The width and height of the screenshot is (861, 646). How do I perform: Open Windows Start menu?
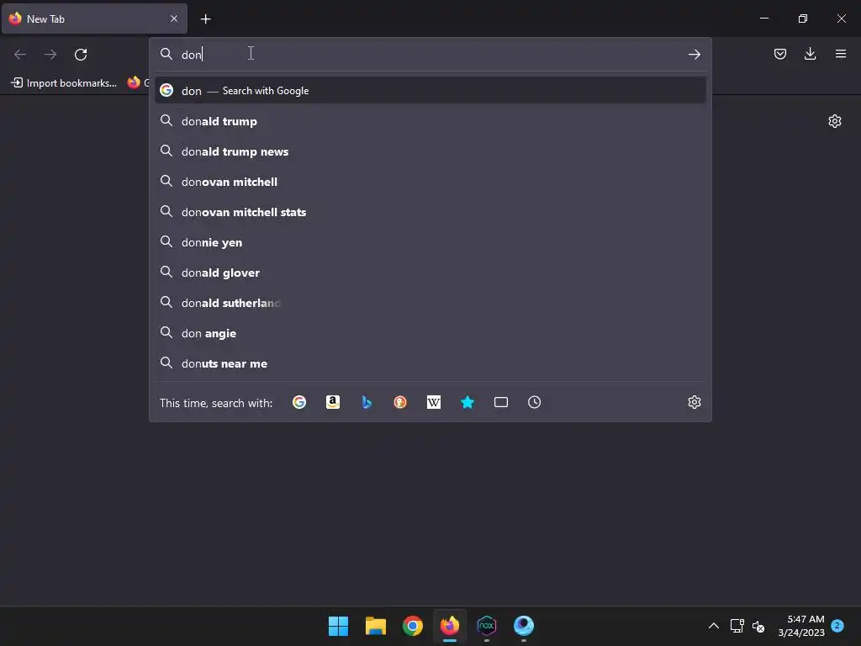pyautogui.click(x=338, y=626)
